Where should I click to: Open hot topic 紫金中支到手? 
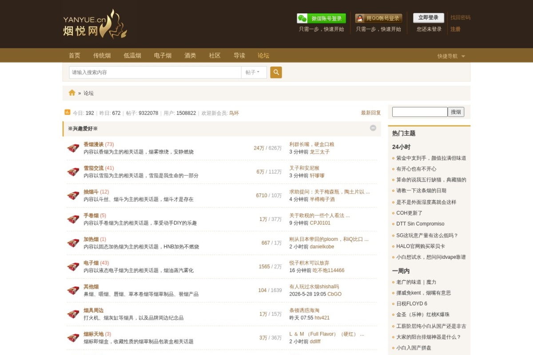(x=431, y=158)
